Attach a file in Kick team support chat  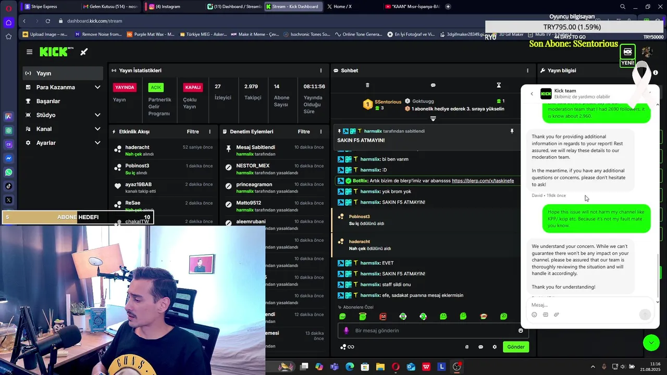[x=557, y=315]
